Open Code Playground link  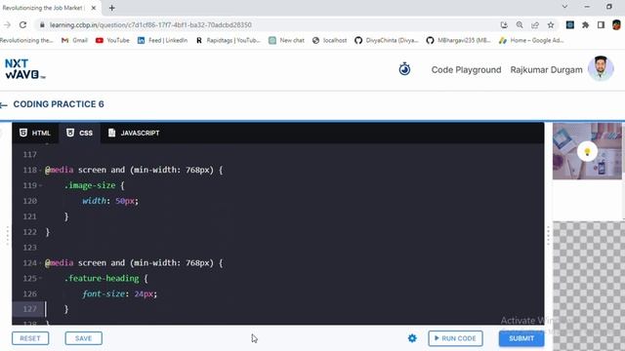point(466,70)
